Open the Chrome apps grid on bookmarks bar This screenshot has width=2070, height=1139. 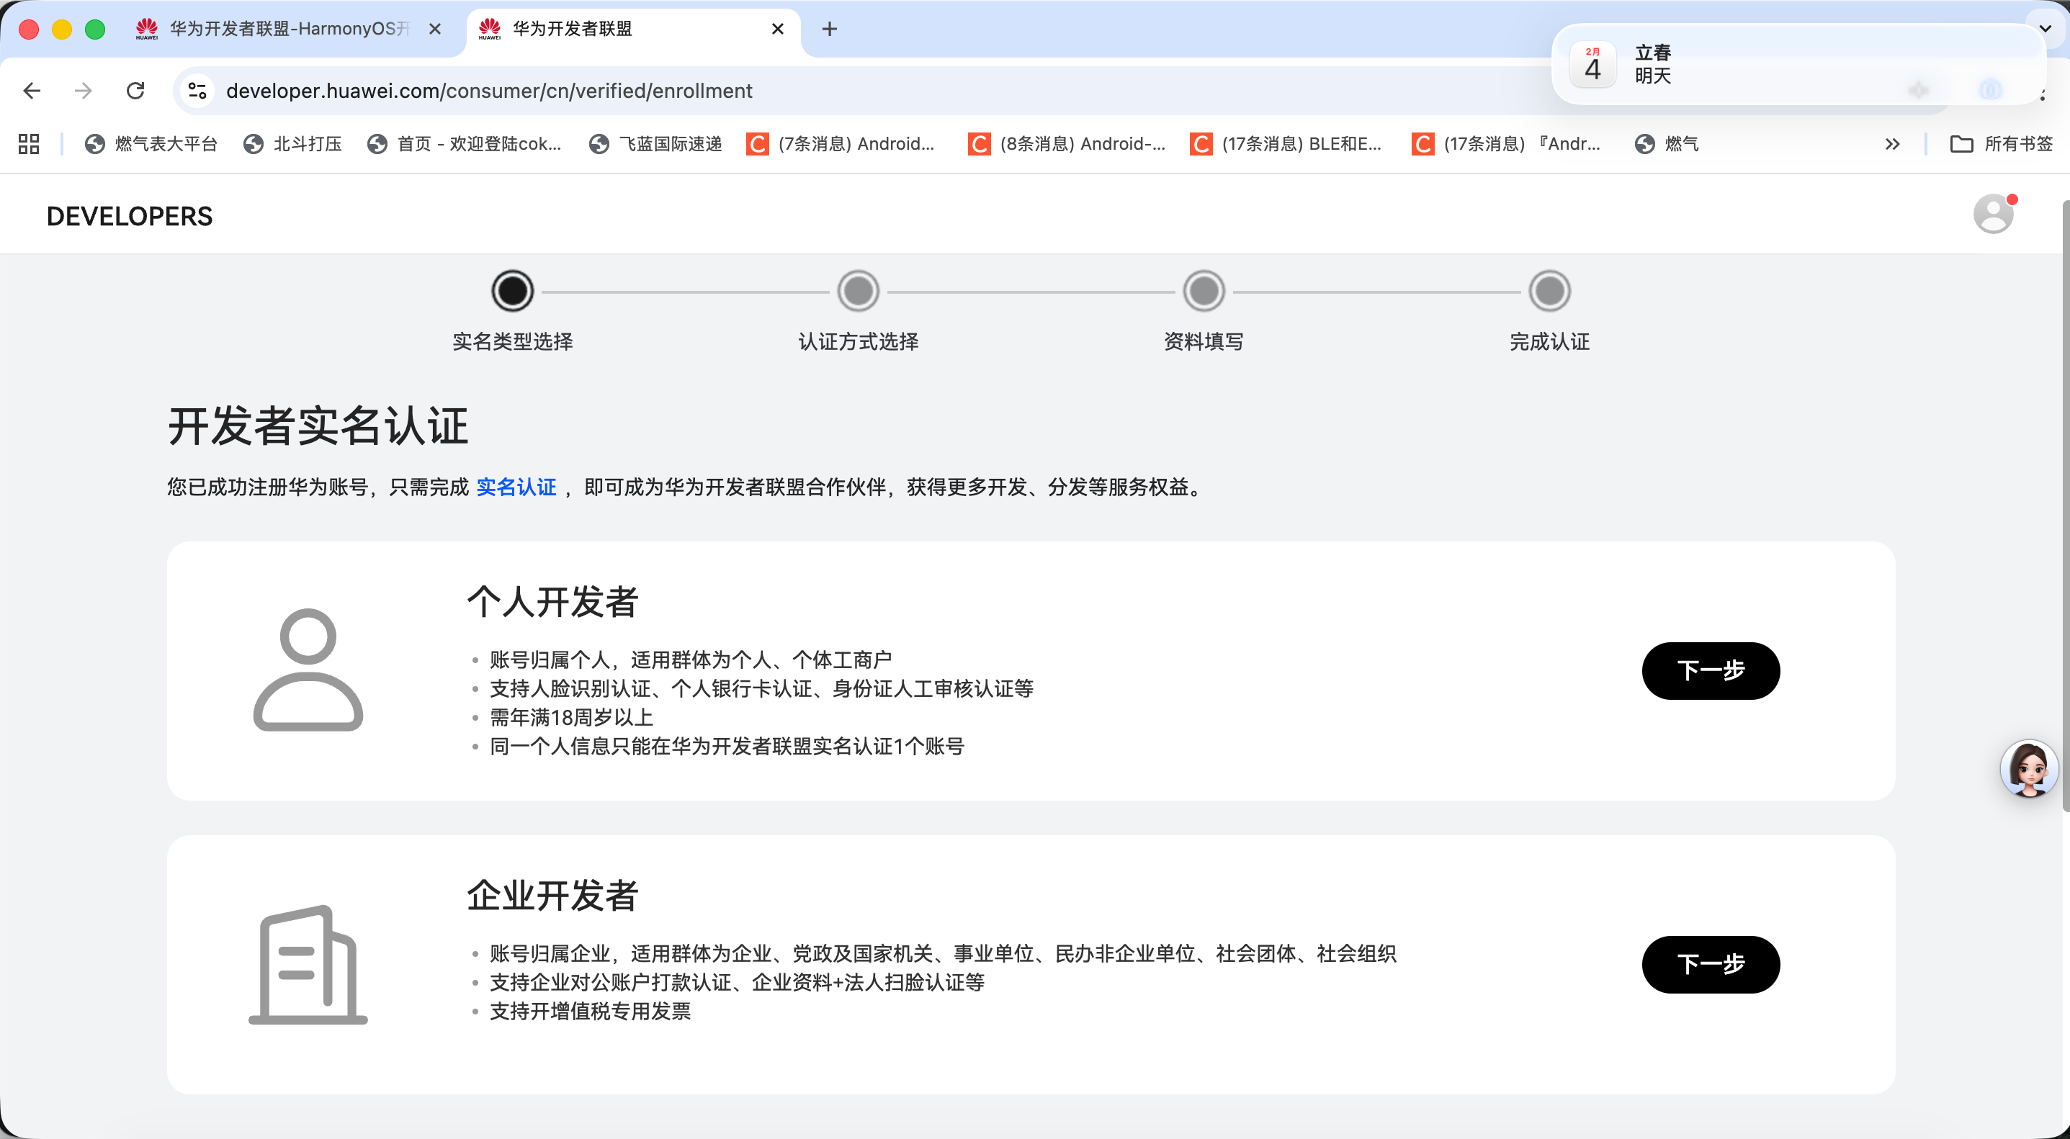[27, 144]
